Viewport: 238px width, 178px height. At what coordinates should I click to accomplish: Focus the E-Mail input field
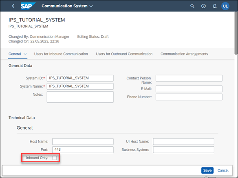[189, 89]
